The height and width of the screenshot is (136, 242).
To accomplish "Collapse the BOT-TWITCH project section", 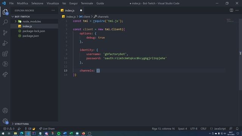I will click(12, 17).
